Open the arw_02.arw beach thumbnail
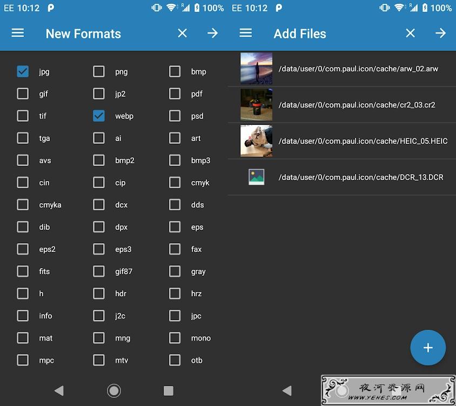Image resolution: width=456 pixels, height=406 pixels. 256,69
